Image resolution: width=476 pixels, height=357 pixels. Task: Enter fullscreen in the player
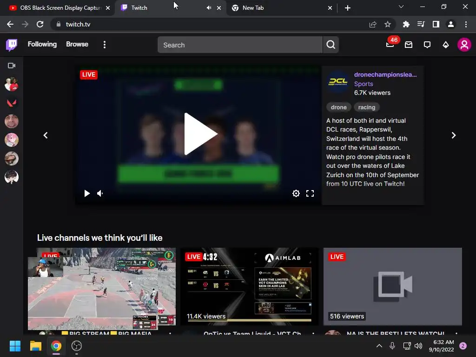310,193
